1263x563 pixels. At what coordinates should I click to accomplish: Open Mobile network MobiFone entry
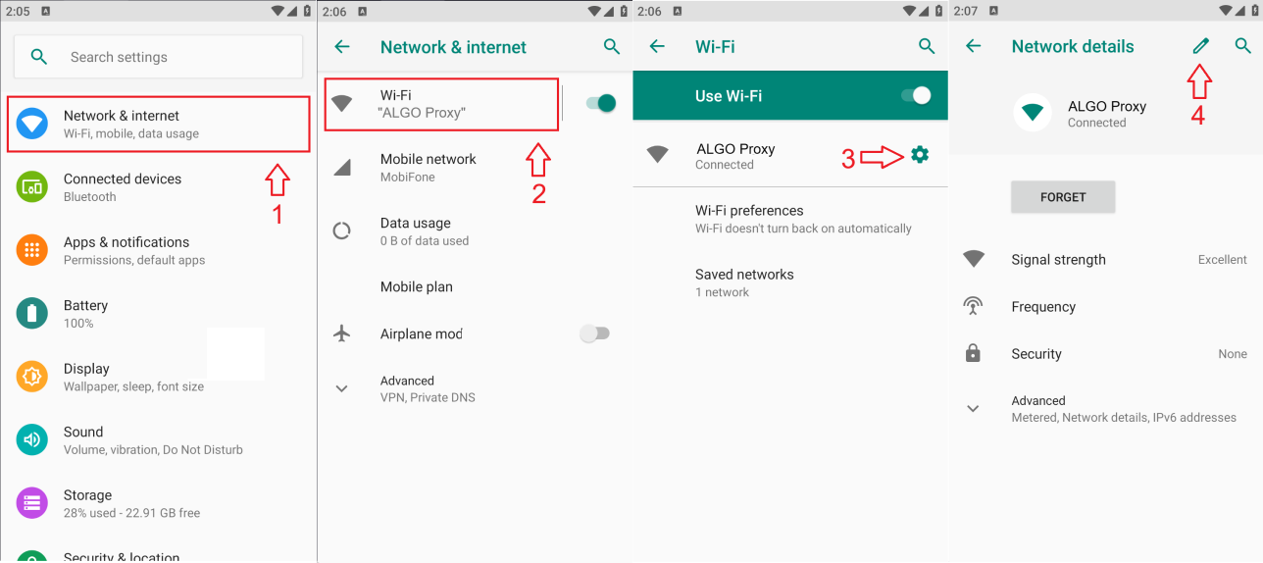point(474,168)
